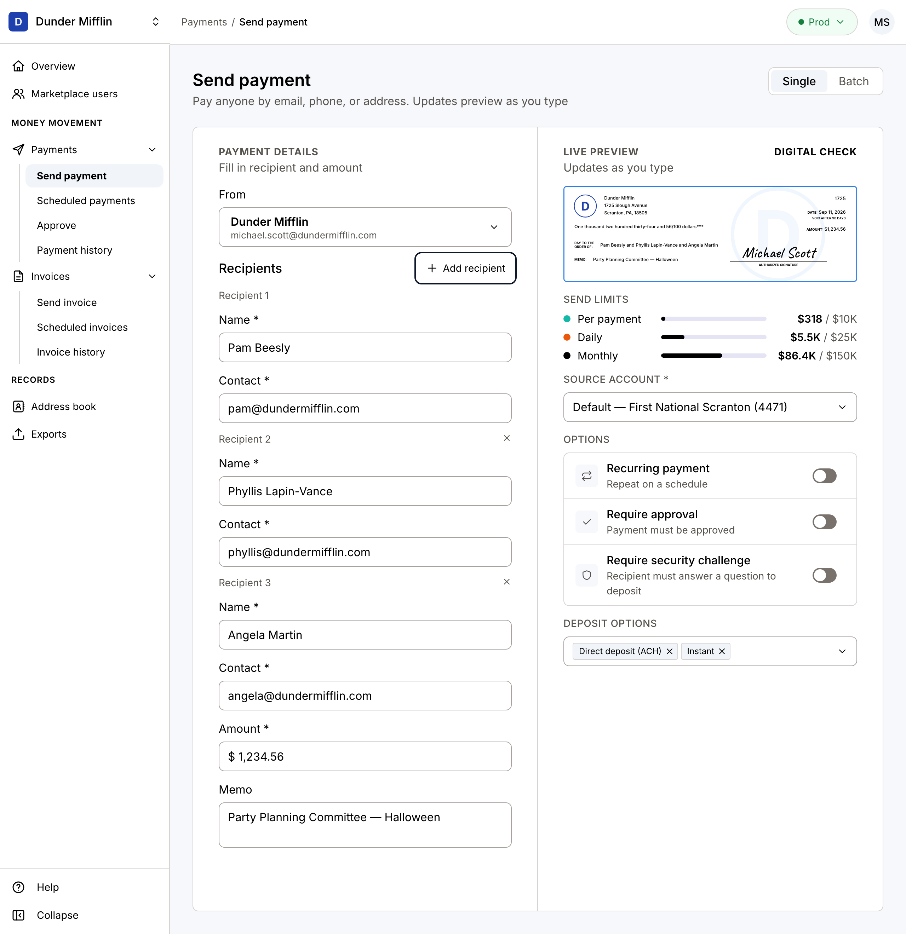The image size is (906, 934).
Task: Open the From account dropdown
Action: [x=365, y=227]
